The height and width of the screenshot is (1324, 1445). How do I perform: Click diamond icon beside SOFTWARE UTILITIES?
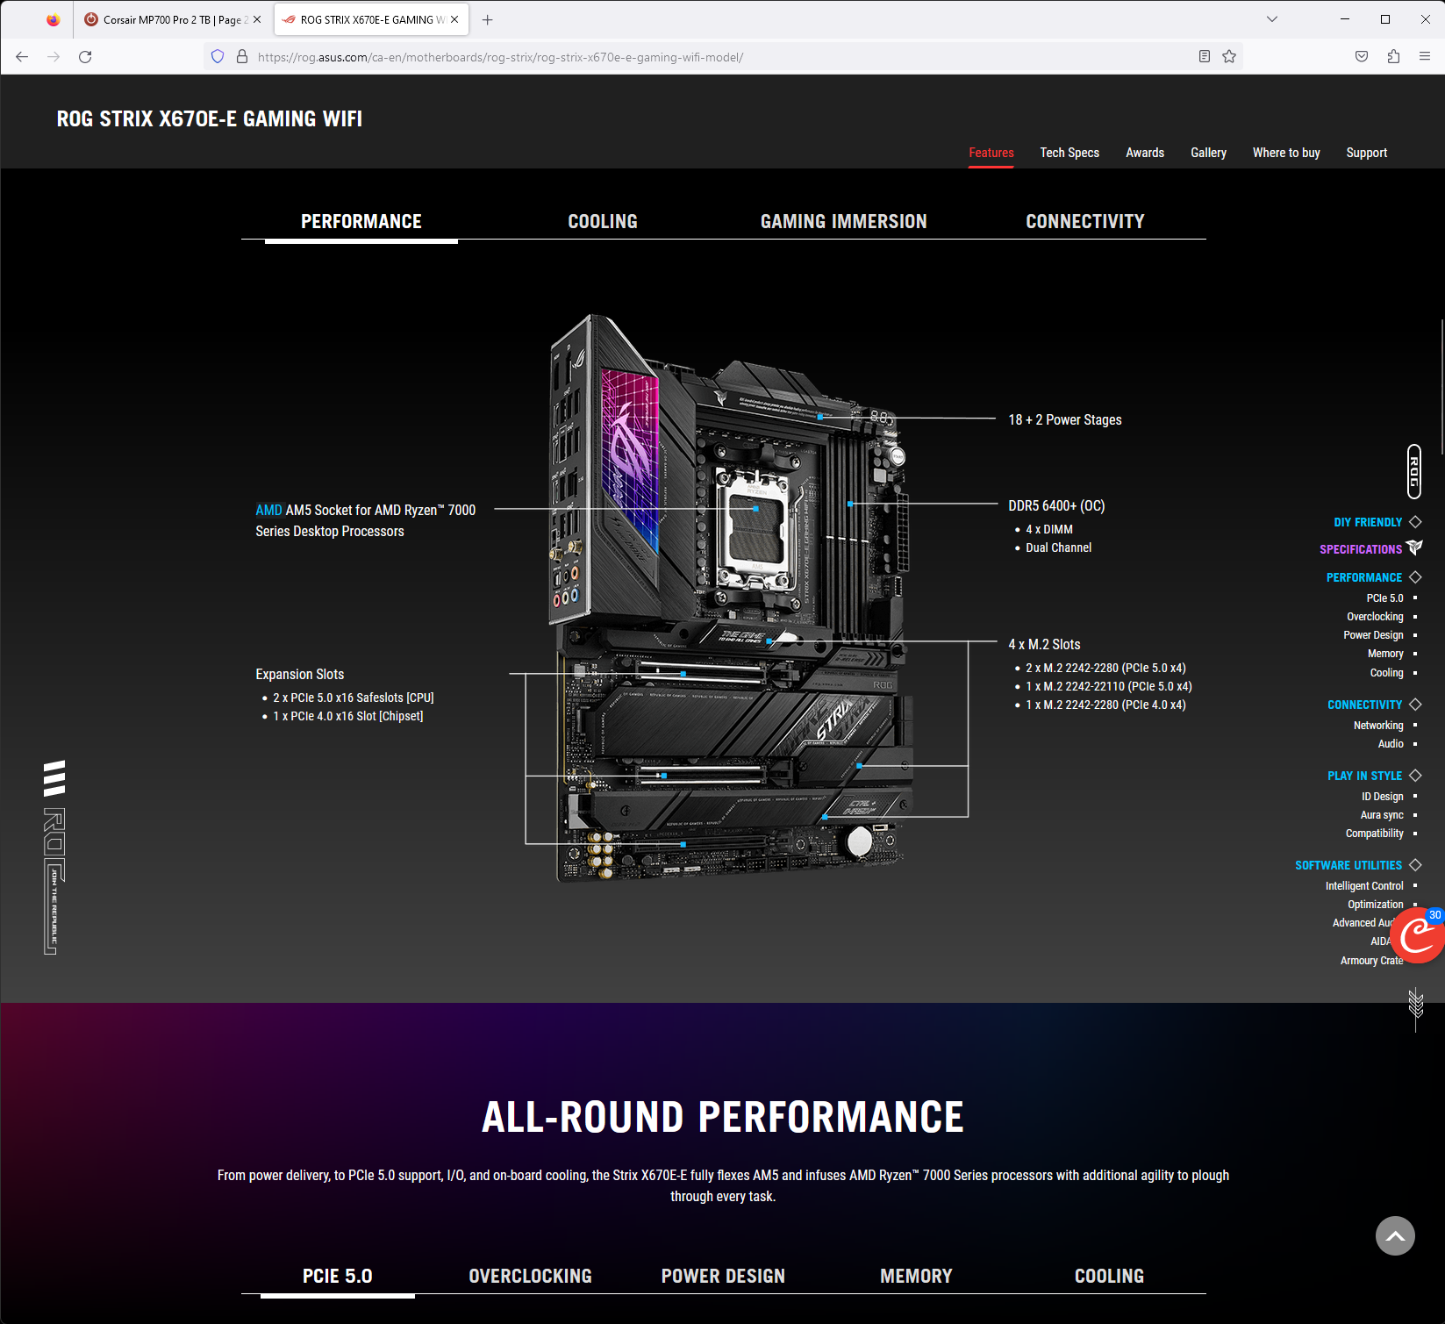coord(1415,865)
